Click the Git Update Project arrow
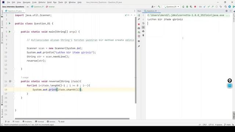235x132 pixels. 205,7
